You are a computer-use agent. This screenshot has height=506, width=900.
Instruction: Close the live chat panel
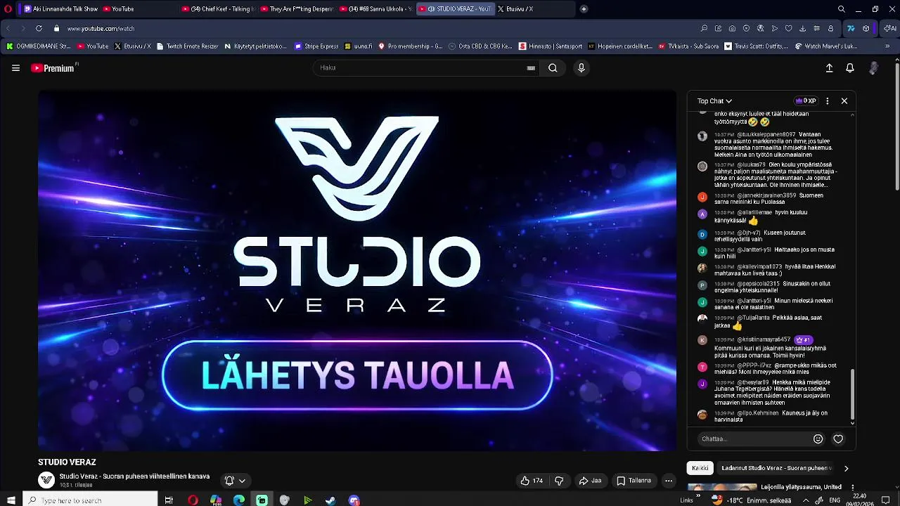click(x=844, y=101)
